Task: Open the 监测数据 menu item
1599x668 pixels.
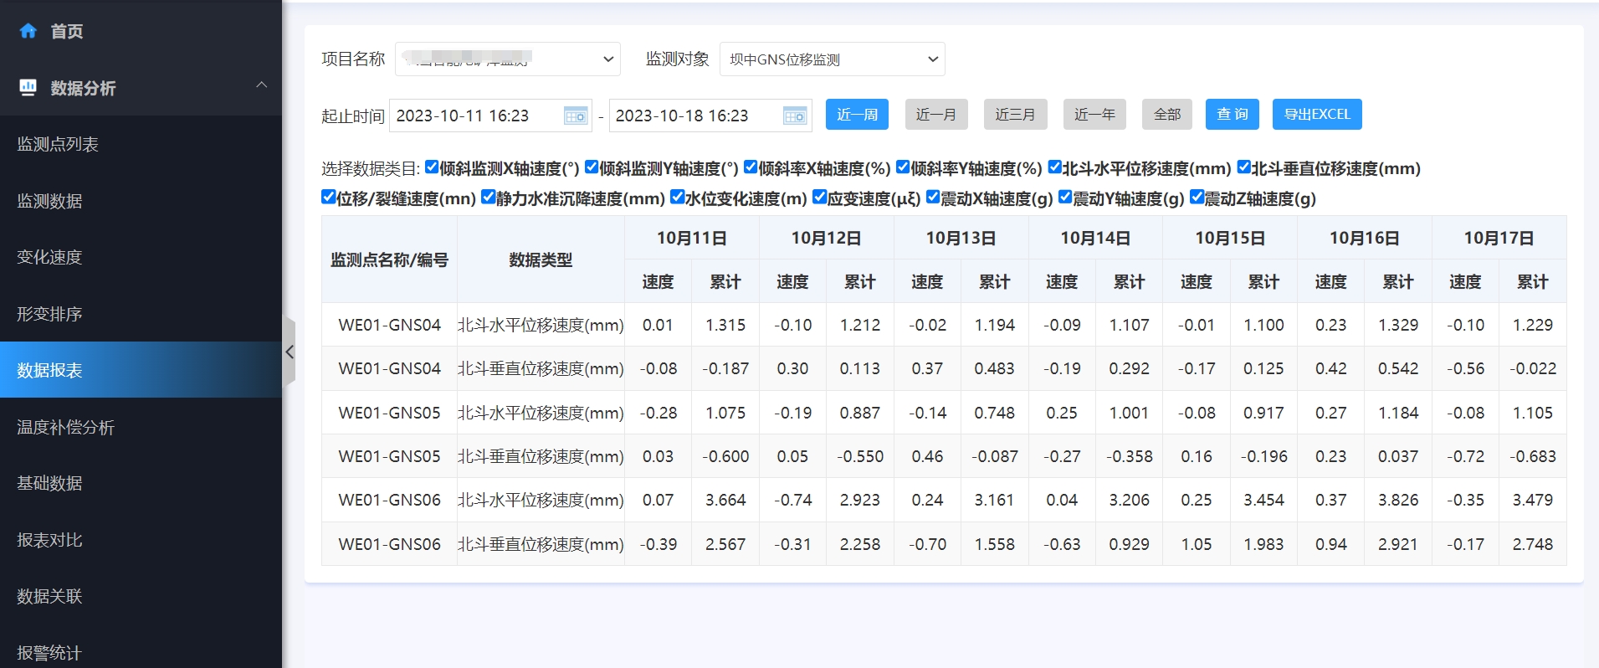Action: coord(141,201)
